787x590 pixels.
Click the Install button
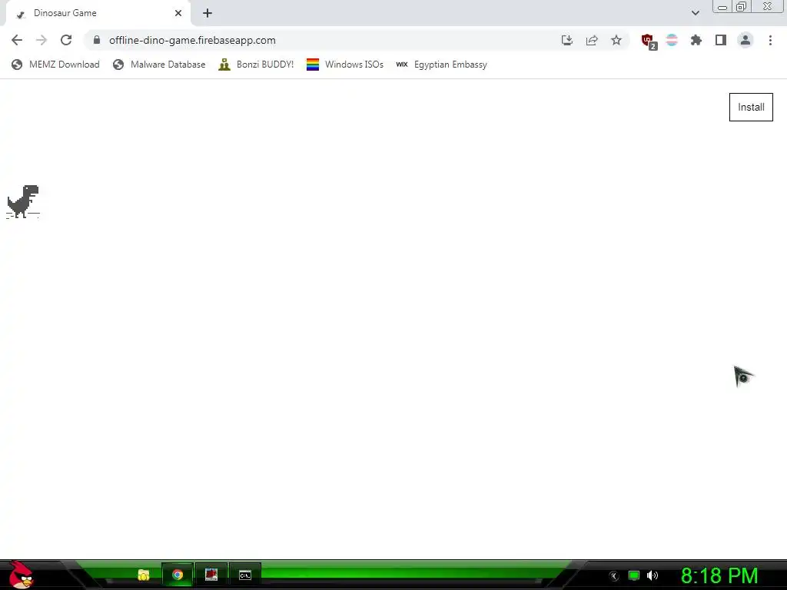click(751, 107)
